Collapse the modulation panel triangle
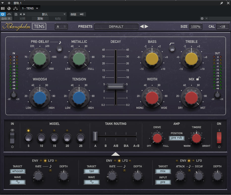 115,154
